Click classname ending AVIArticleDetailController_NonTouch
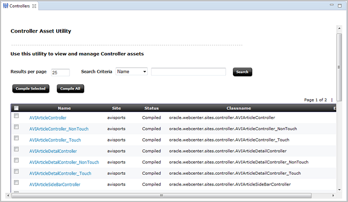348x202 pixels. click(x=239, y=162)
